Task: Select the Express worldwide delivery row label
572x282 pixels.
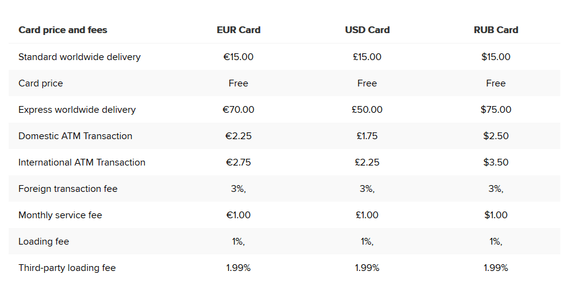Action: [x=77, y=110]
